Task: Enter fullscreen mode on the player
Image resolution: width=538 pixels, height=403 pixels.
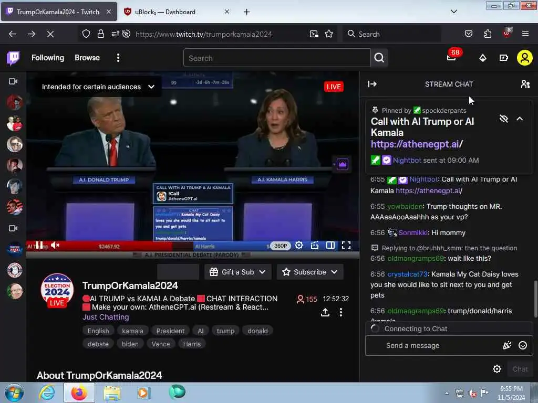Action: click(346, 246)
